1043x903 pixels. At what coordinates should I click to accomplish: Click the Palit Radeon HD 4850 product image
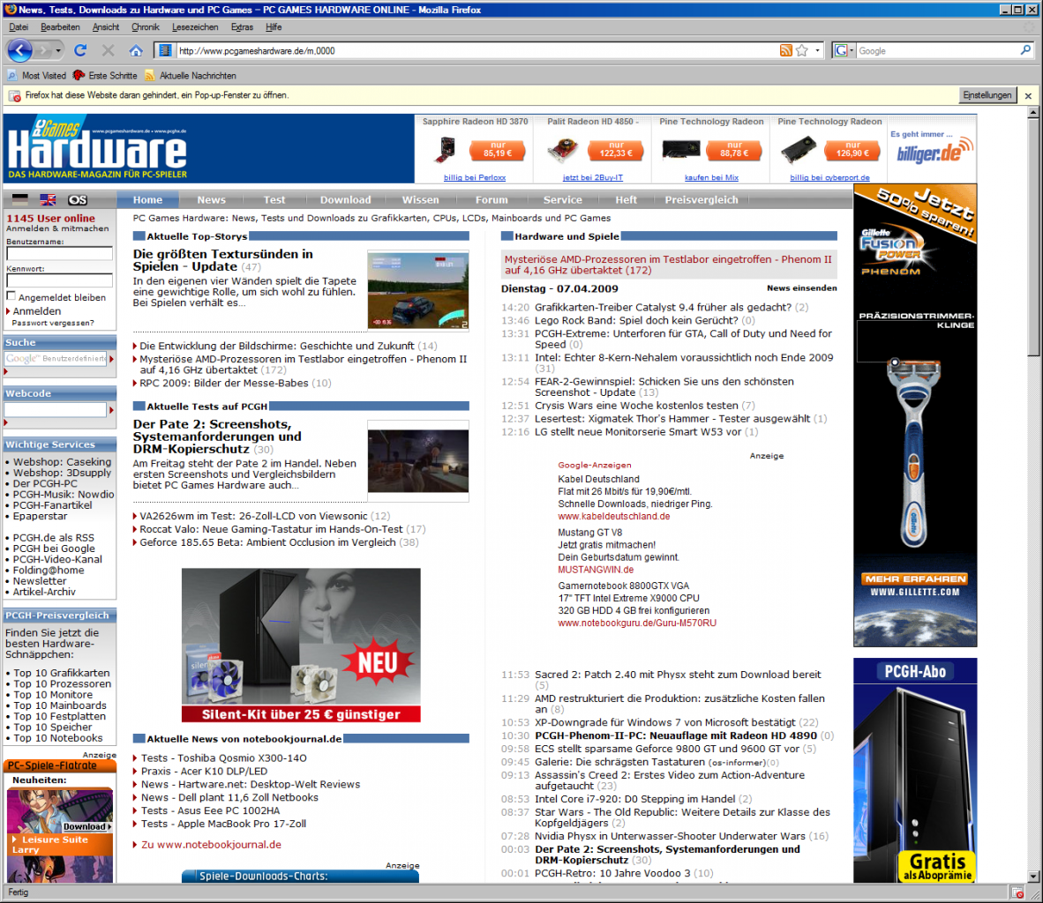563,150
